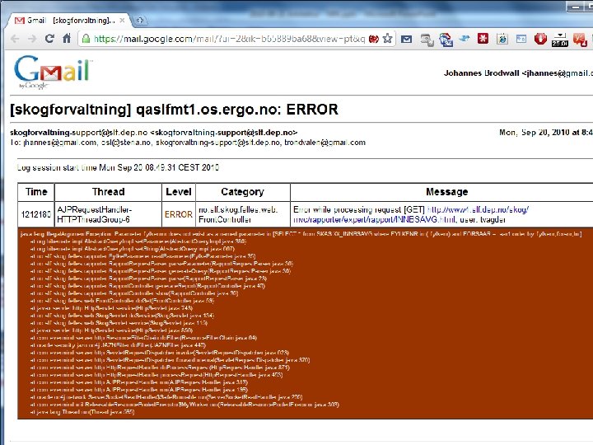The width and height of the screenshot is (593, 445).
Task: Click the red asterisk extension icon
Action: (x=483, y=38)
